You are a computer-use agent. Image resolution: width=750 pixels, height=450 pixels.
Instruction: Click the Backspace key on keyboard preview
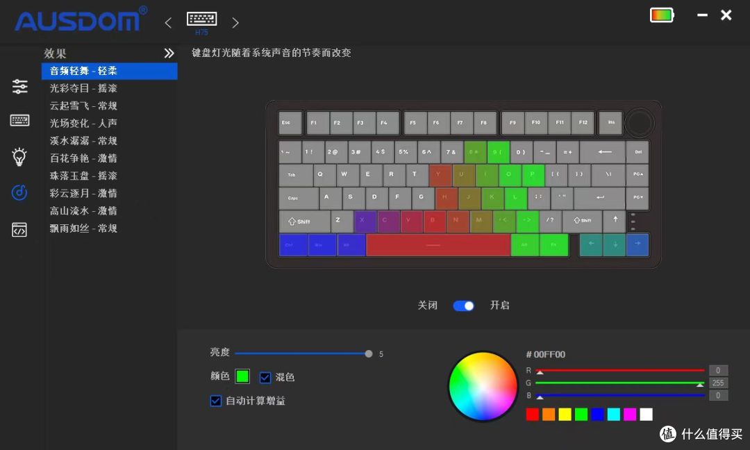click(x=603, y=152)
